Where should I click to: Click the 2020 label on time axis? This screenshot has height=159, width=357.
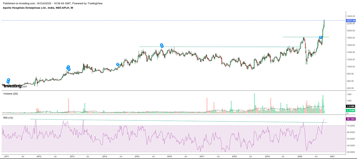(300, 156)
